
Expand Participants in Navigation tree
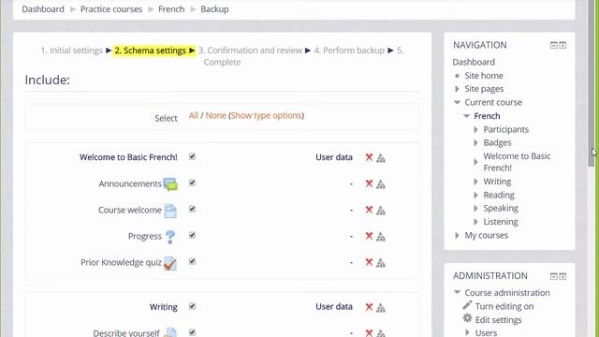coord(475,129)
